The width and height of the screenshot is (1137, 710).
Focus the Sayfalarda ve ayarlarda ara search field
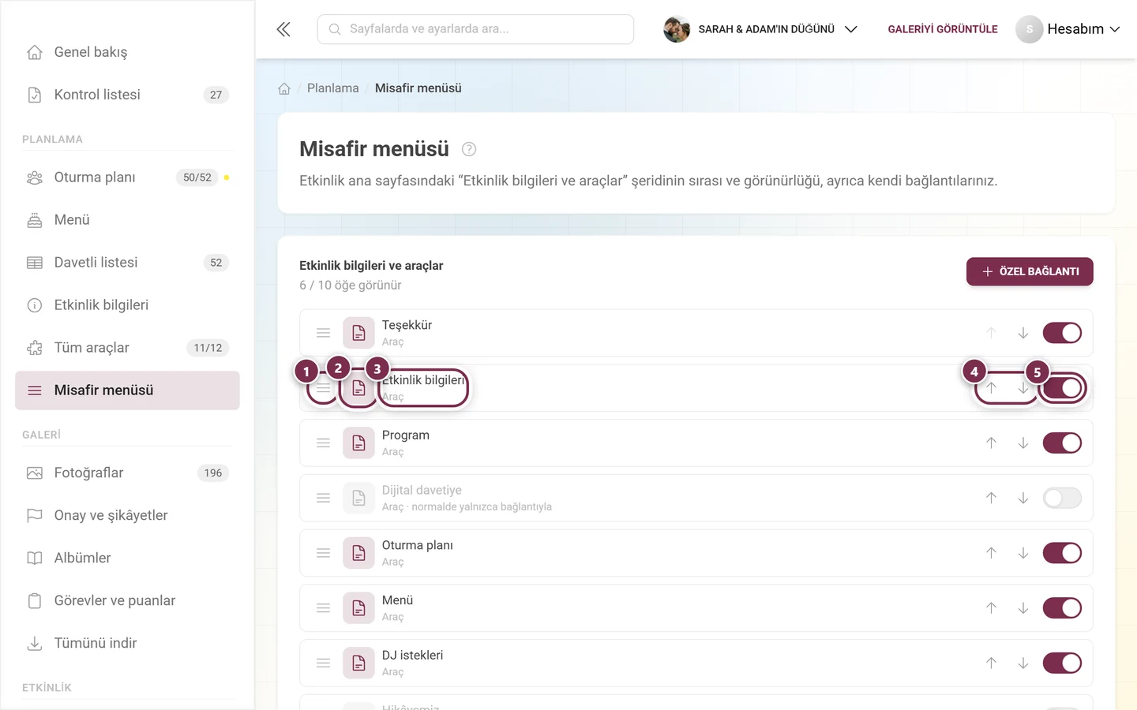pyautogui.click(x=475, y=29)
